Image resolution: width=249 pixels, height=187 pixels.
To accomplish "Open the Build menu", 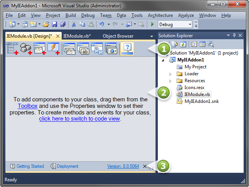I will pyautogui.click(x=70, y=15).
